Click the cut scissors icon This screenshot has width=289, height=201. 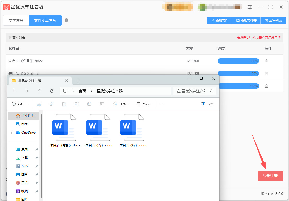click(x=39, y=104)
